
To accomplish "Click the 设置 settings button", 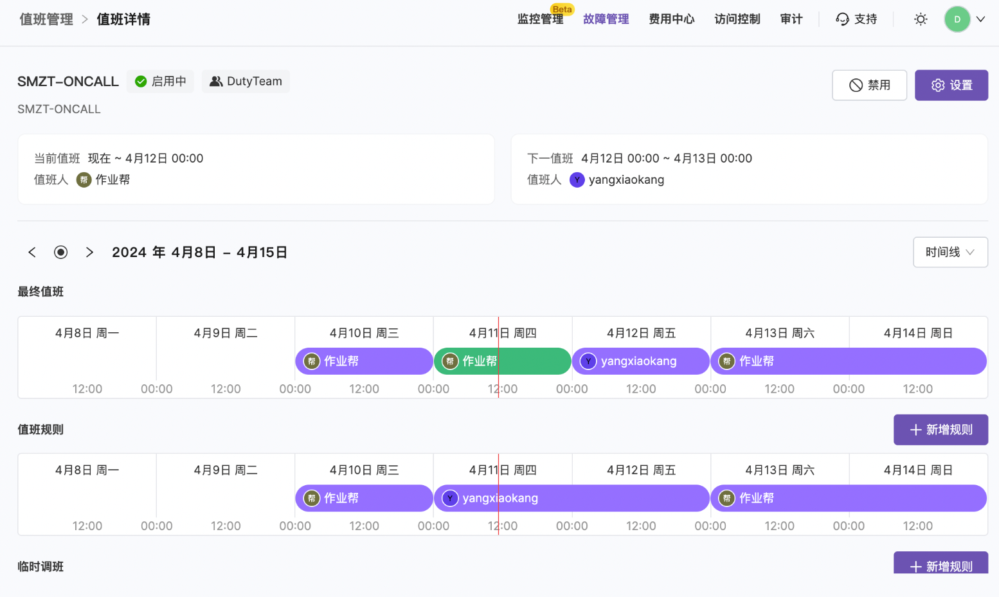I will tap(951, 85).
